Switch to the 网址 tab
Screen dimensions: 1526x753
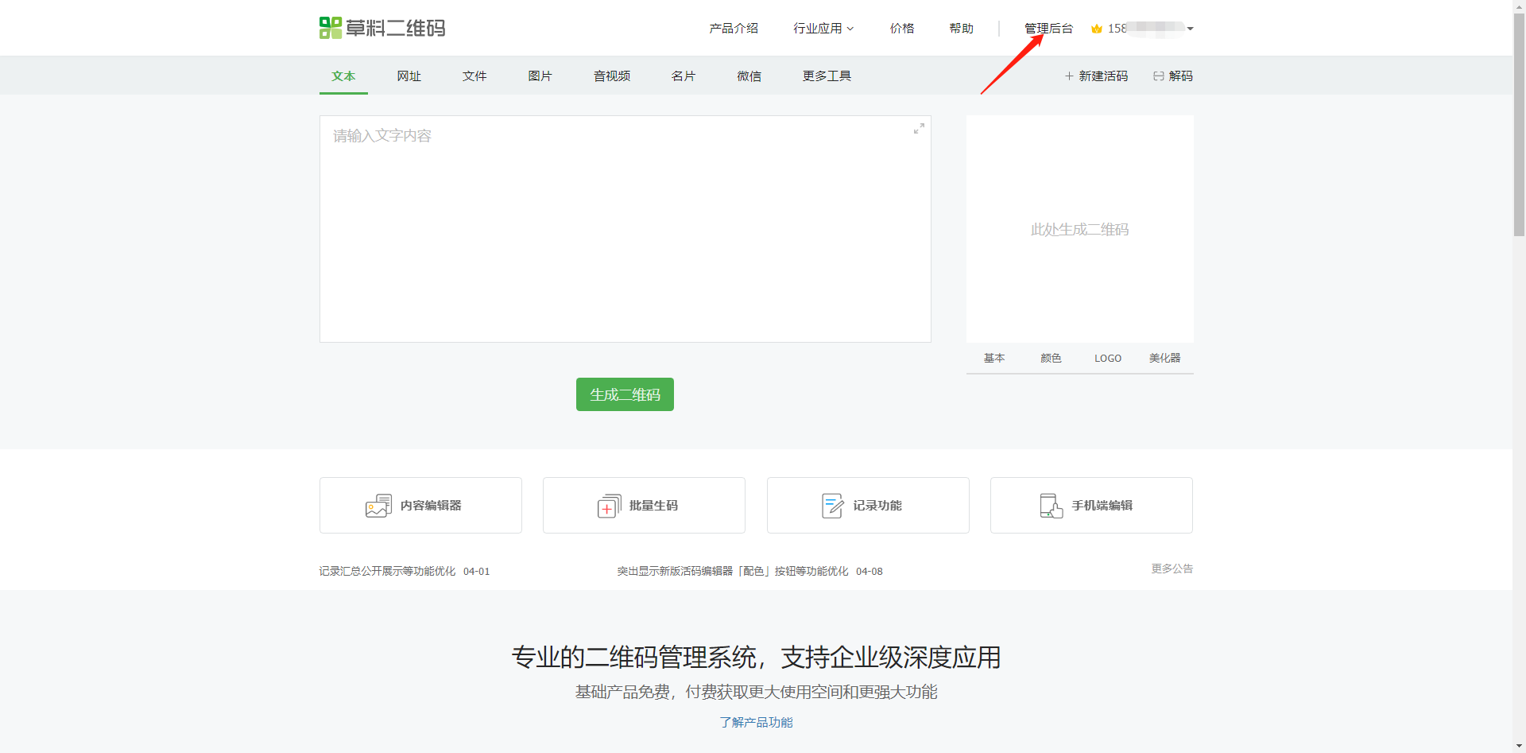[x=409, y=76]
